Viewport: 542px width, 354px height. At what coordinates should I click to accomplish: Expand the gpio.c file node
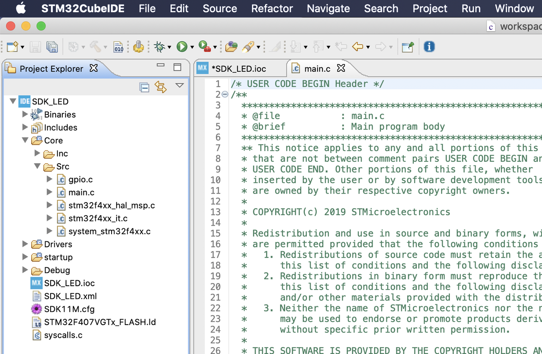coord(49,179)
